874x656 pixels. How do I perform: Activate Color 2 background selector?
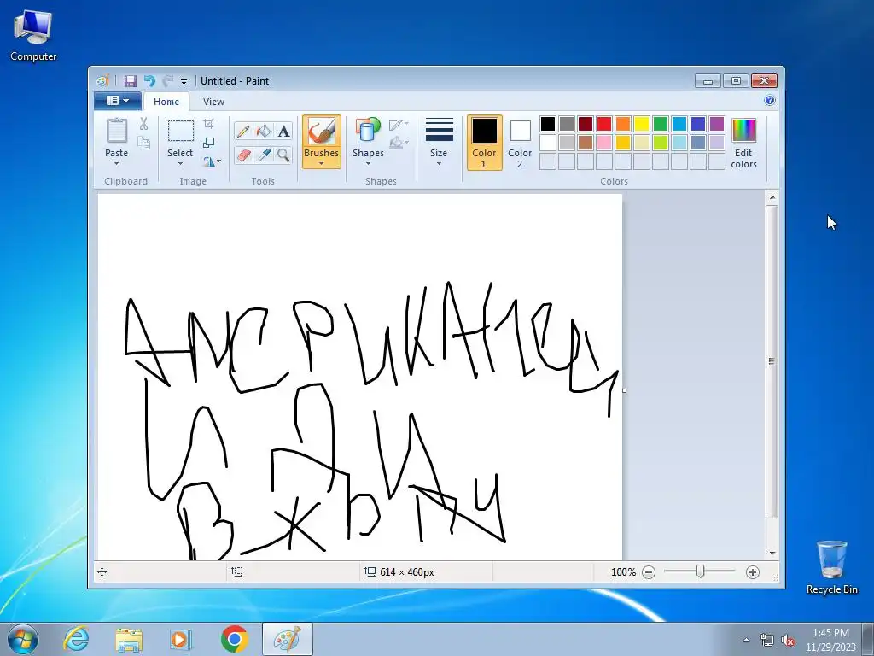520,143
